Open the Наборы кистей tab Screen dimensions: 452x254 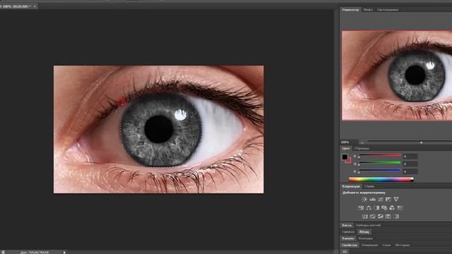(x=368, y=225)
